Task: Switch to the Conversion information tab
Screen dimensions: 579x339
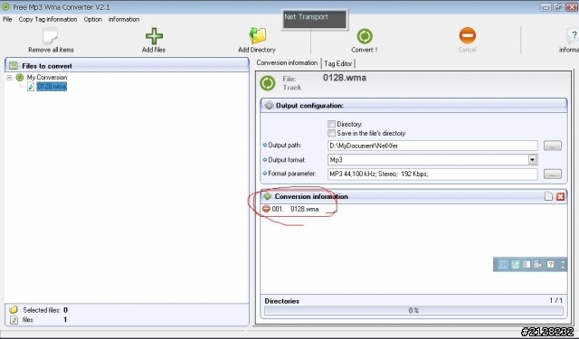Action: (x=288, y=62)
